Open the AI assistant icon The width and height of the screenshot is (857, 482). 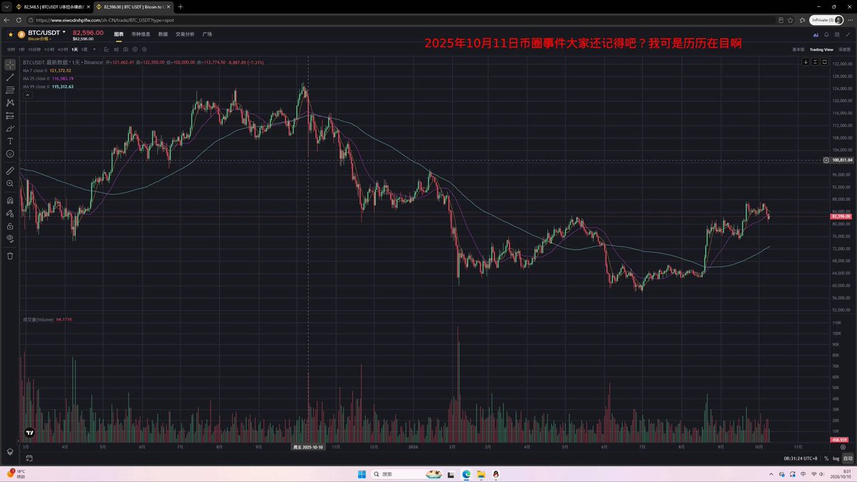pyautogui.click(x=816, y=35)
